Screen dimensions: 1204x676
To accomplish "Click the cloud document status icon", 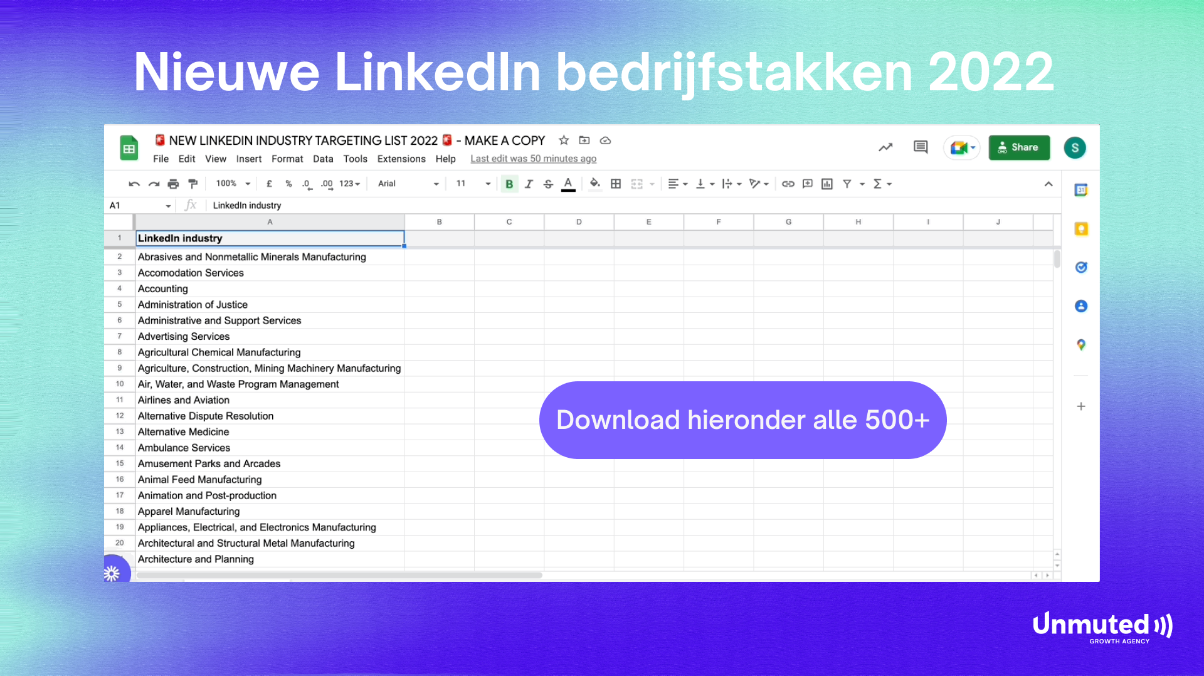I will (x=605, y=140).
